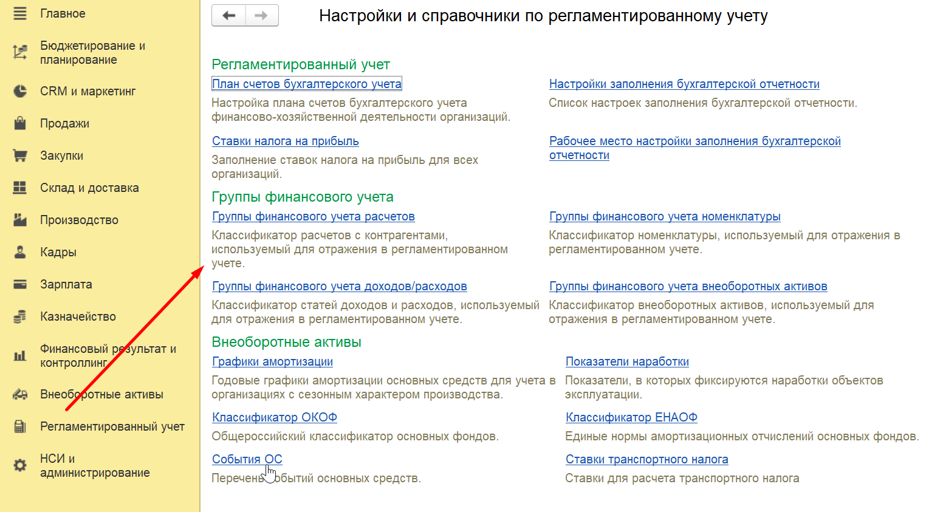Click description Классификатор расчетов с контрагентами
Viewport: 943px width, 512px height.
(x=360, y=249)
